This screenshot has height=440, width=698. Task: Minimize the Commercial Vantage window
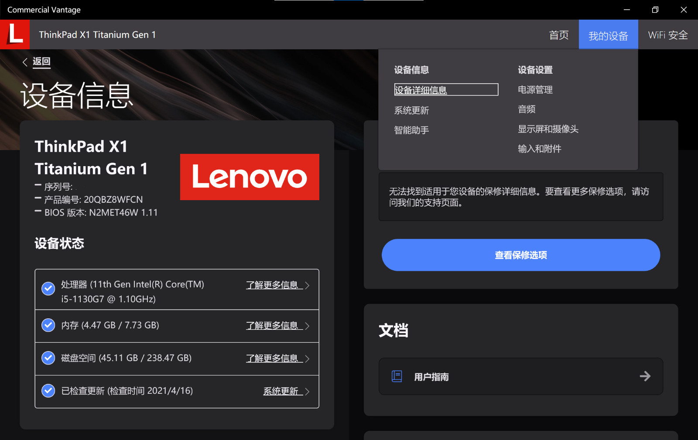[x=627, y=10]
